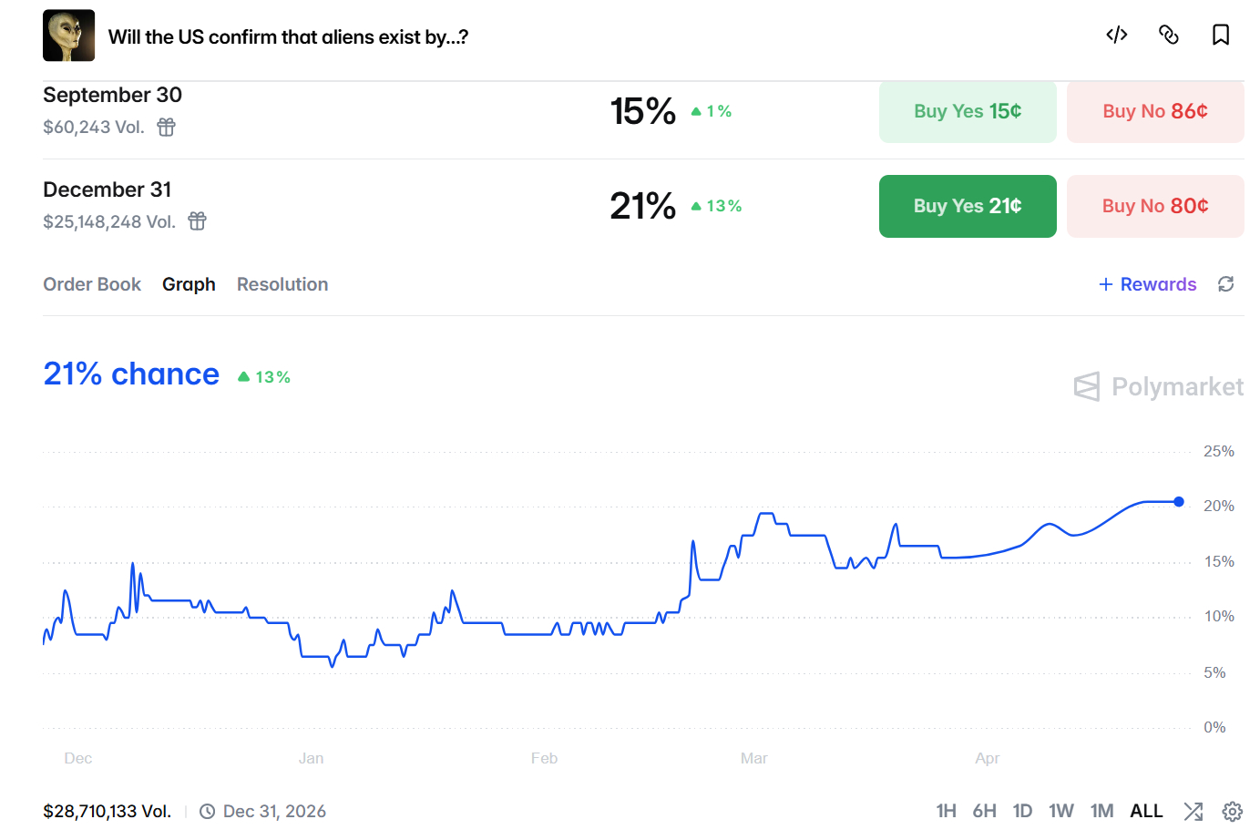Click the gift icon beside December 31 volume
The width and height of the screenshot is (1260, 840).
(197, 221)
